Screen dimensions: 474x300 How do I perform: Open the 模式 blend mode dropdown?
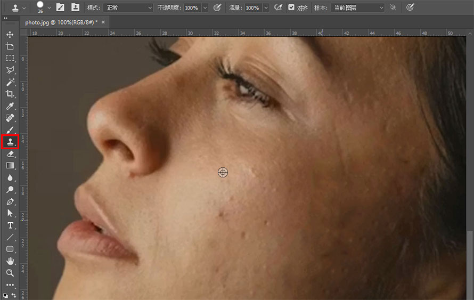128,7
